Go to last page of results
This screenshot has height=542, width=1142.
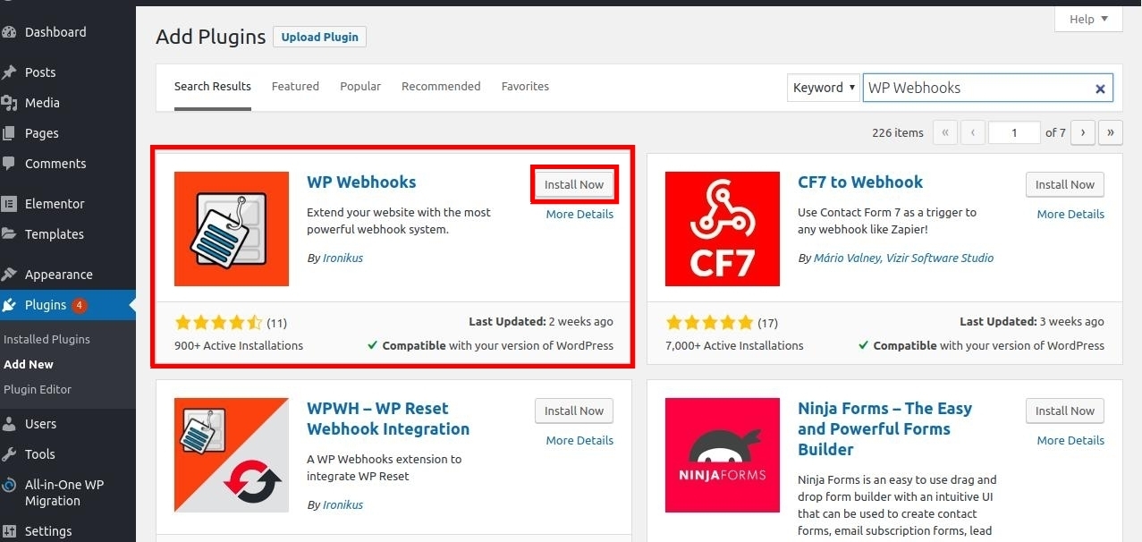[1111, 132]
